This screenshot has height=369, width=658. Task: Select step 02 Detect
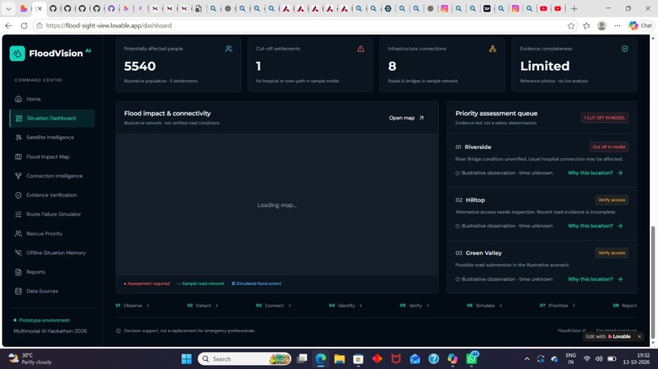tap(202, 305)
